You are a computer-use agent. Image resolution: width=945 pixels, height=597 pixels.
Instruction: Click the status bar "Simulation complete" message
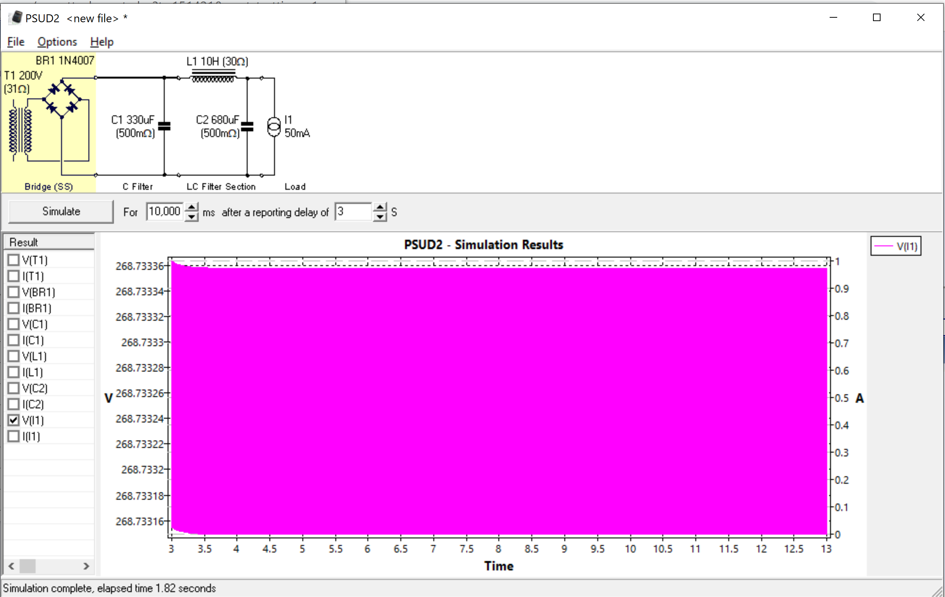pos(109,588)
